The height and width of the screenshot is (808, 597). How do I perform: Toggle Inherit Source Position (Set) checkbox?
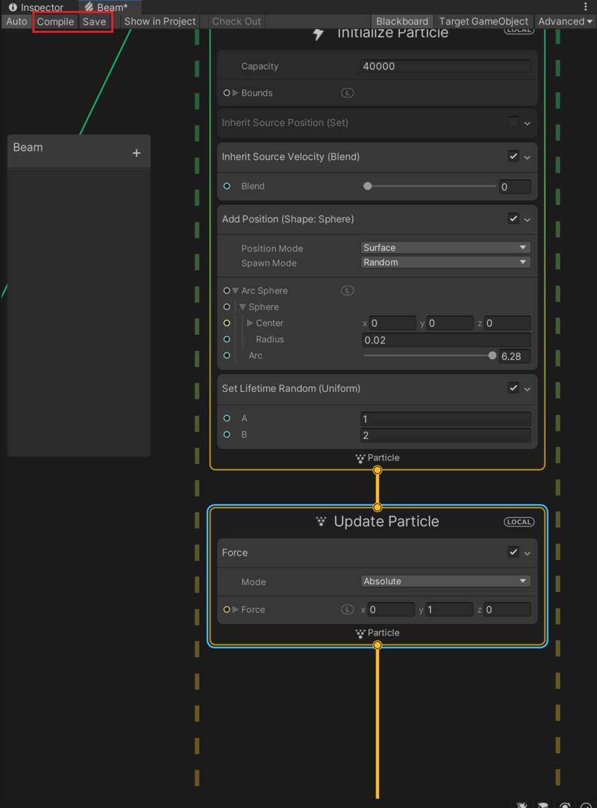[514, 123]
